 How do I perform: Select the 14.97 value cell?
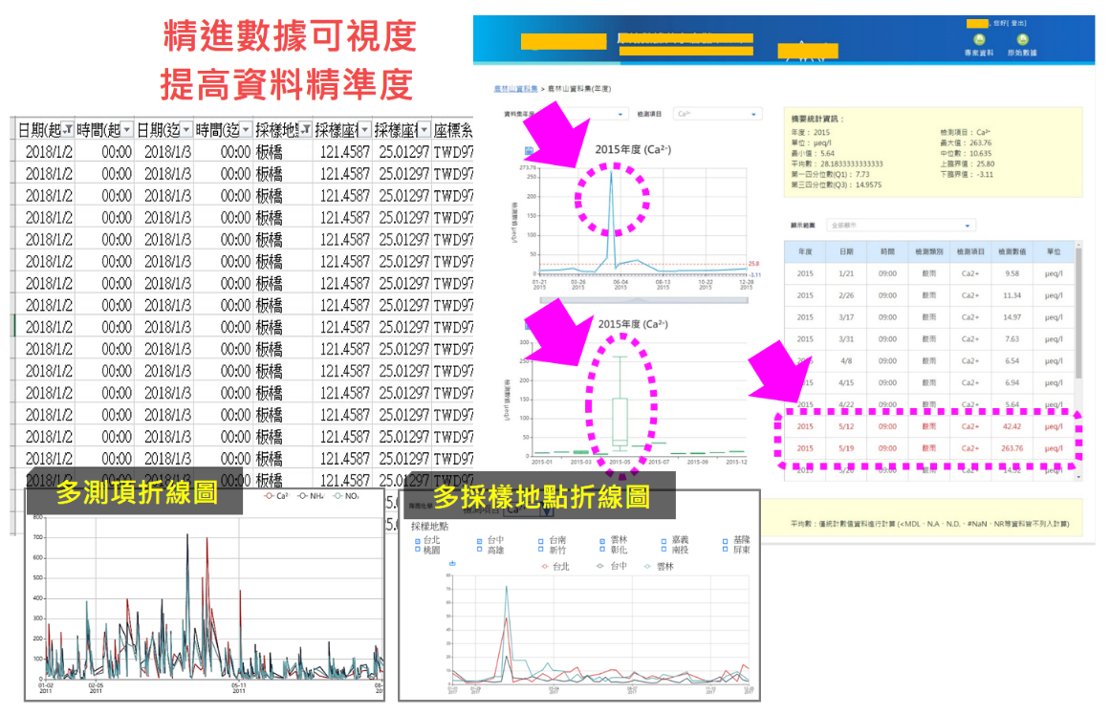1012,317
